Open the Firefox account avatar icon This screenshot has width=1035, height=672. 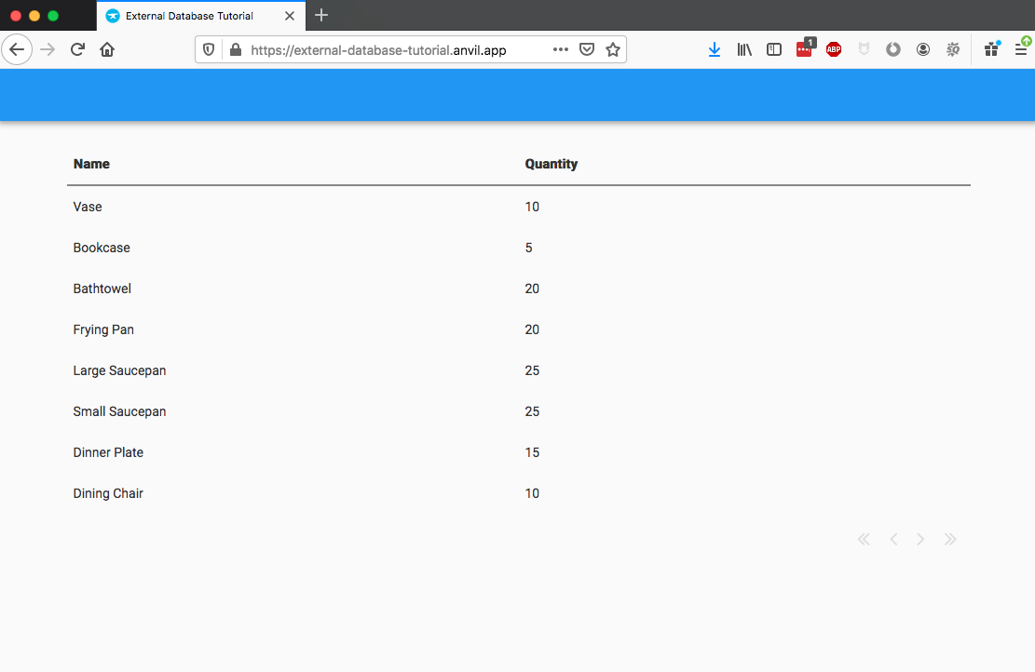pos(923,50)
